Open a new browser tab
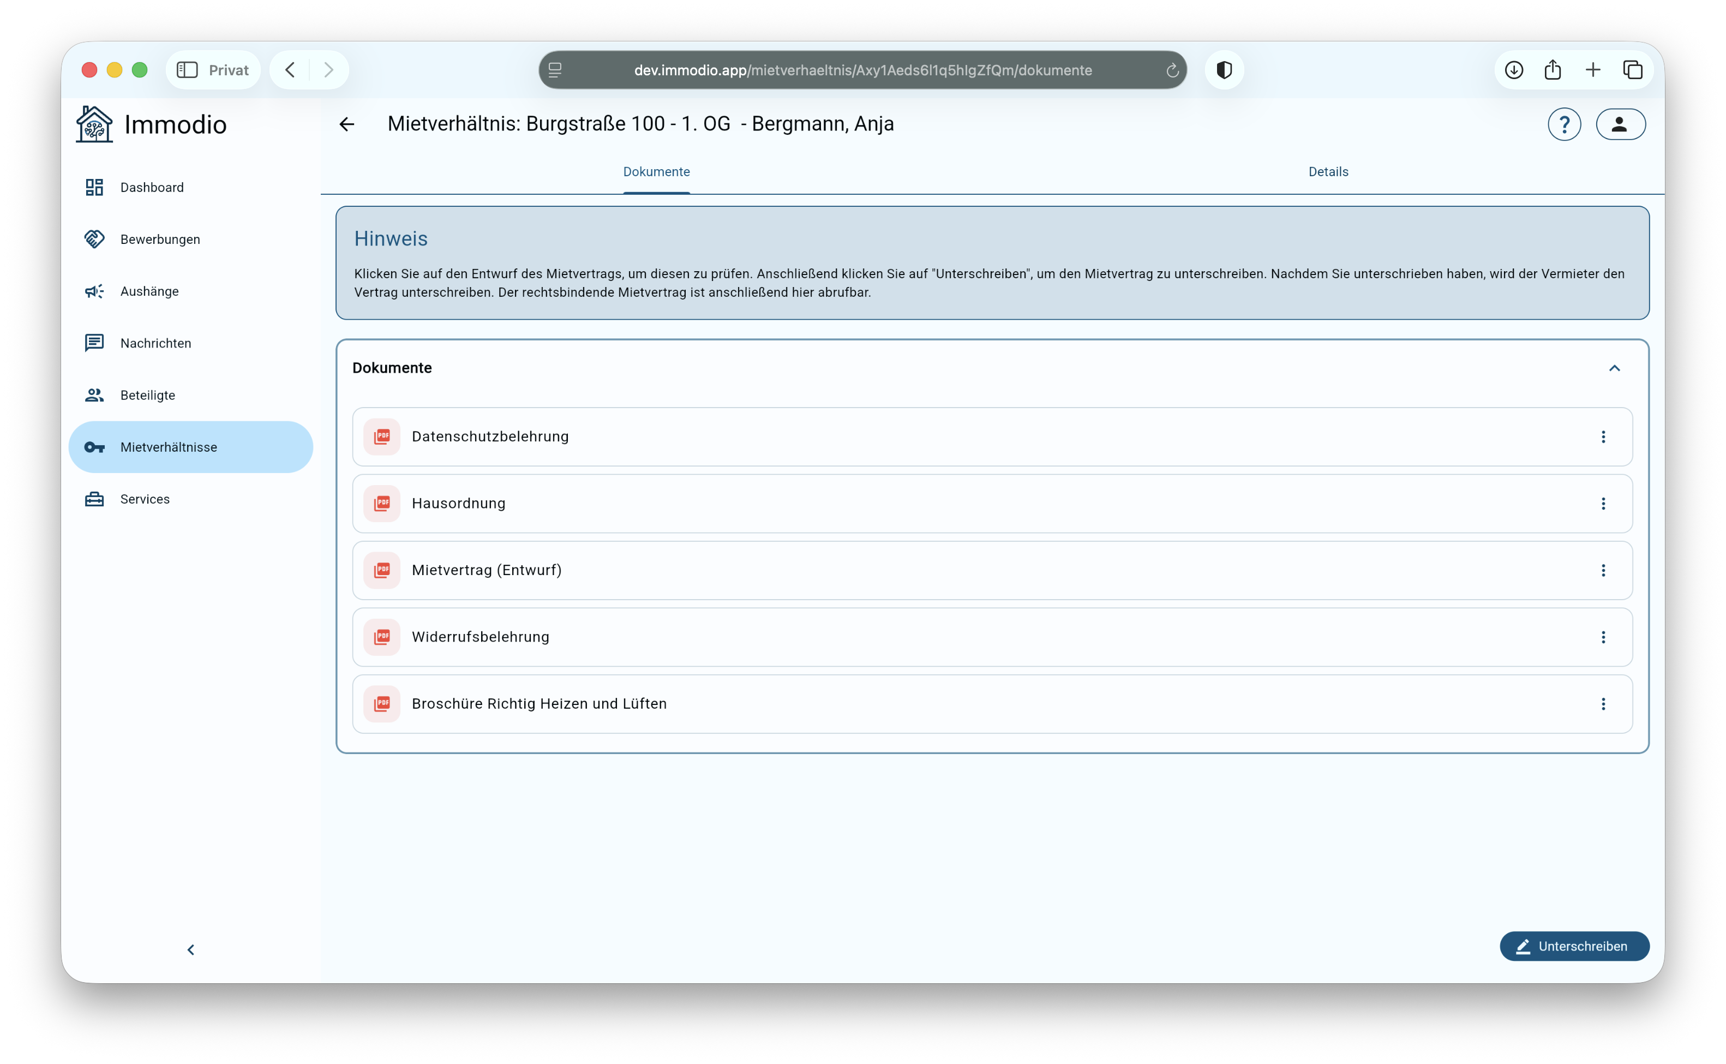1726x1064 pixels. click(1593, 70)
